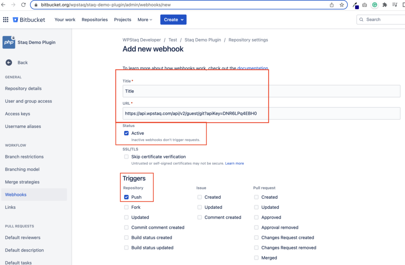
Task: Open Projects in top navigation
Action: click(x=123, y=20)
